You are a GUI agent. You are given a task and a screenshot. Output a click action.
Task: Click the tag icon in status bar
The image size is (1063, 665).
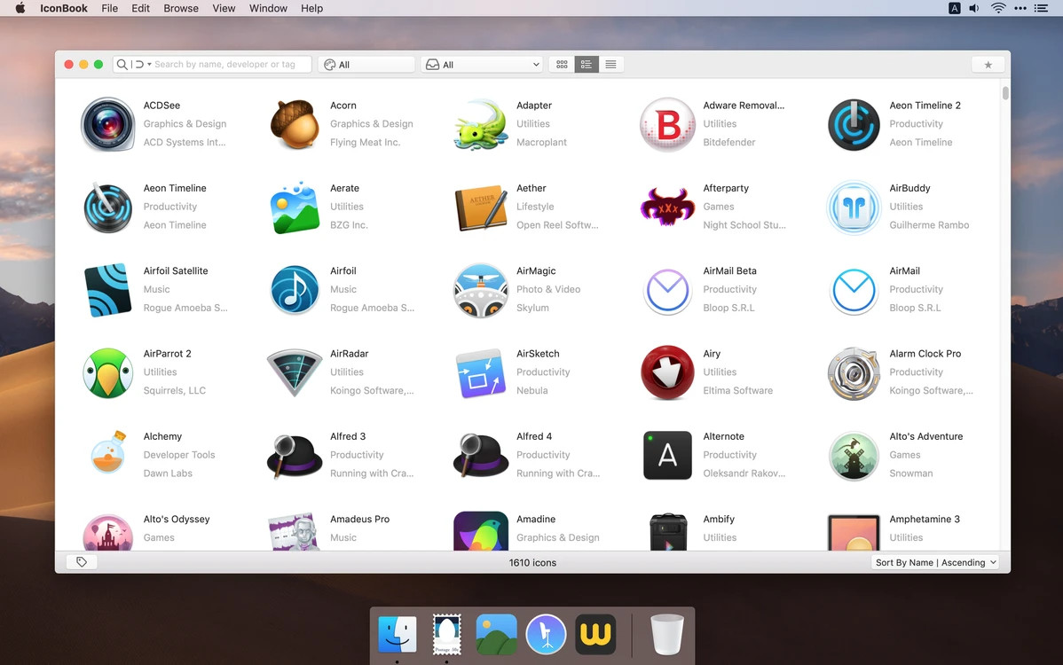click(82, 562)
